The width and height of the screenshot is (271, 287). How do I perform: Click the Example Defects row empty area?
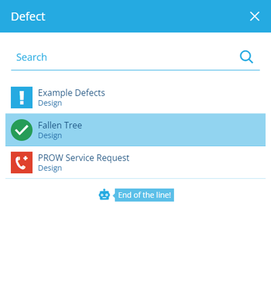[x=185, y=97]
